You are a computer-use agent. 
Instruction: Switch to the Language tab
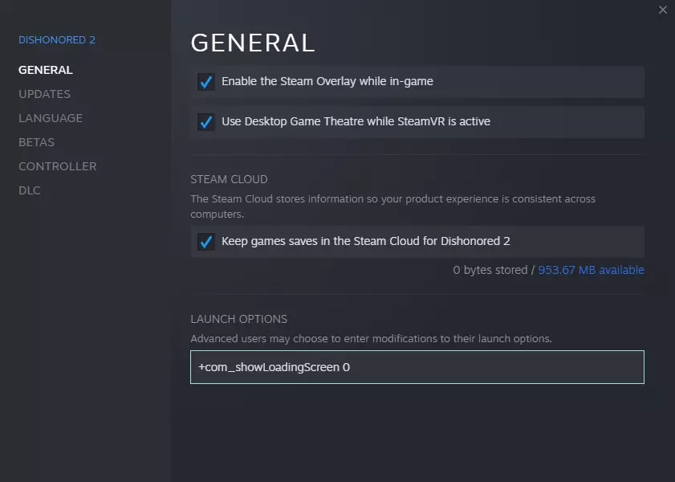(50, 118)
